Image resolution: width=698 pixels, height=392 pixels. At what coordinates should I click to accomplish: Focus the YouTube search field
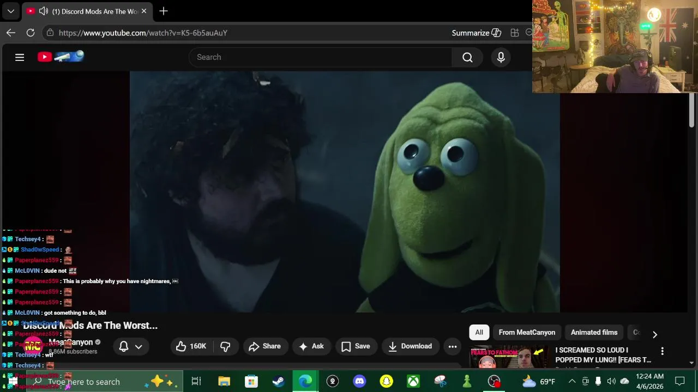coord(320,57)
